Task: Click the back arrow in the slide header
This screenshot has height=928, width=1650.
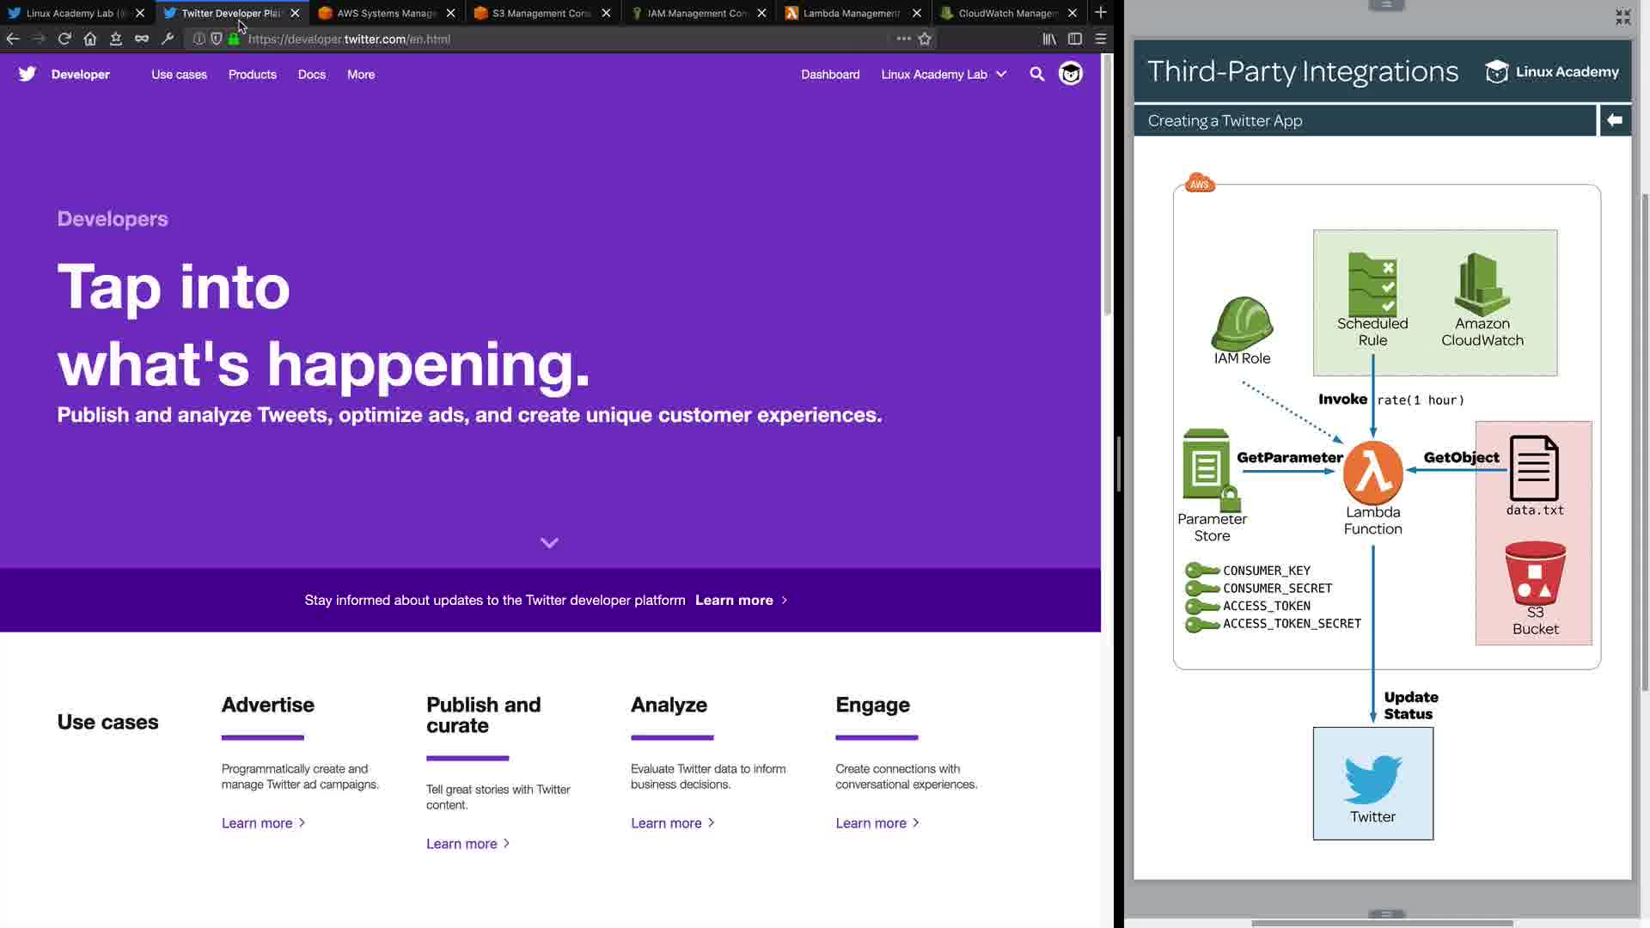Action: point(1615,120)
